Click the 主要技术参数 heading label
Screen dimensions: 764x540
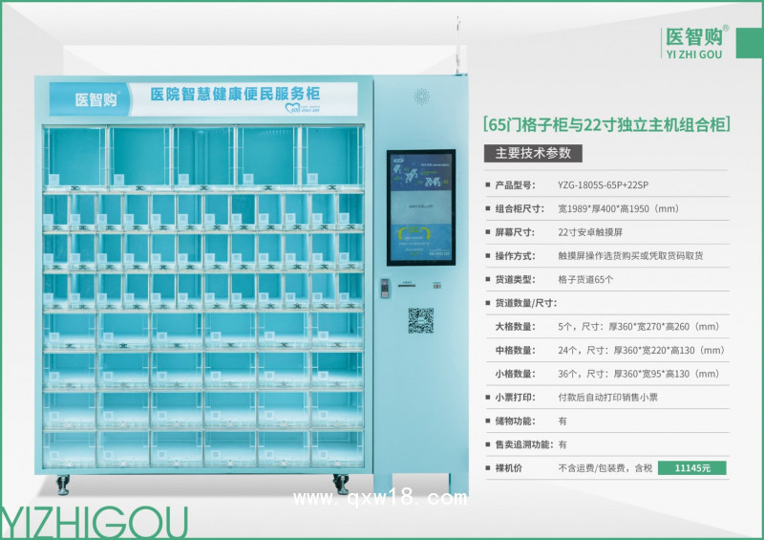coord(533,153)
